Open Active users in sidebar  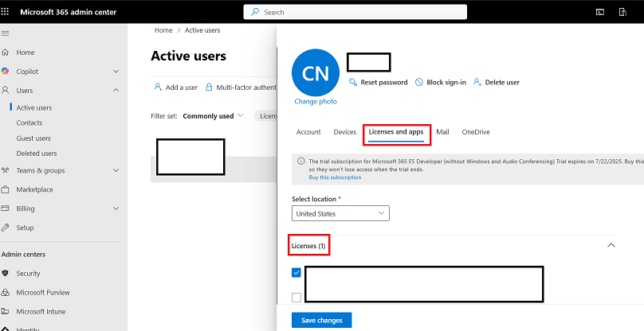pyautogui.click(x=34, y=108)
